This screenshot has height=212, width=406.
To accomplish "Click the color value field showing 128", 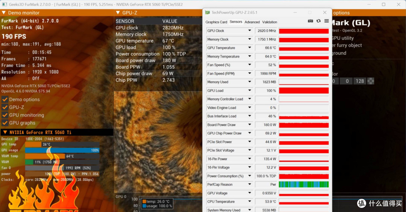I will 360,81.
